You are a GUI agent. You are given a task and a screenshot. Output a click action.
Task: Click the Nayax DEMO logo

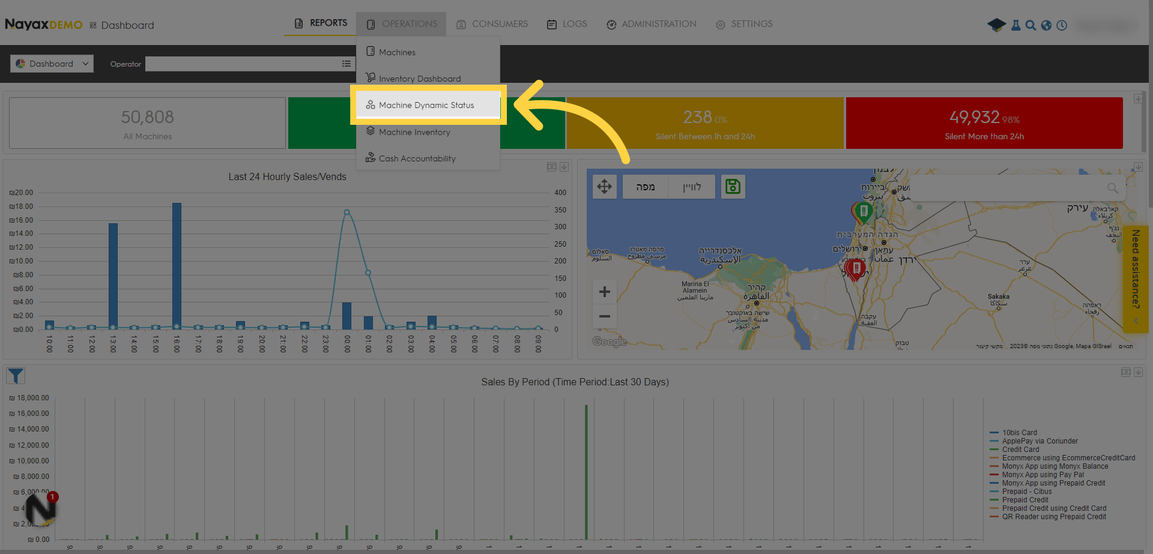pyautogui.click(x=44, y=25)
